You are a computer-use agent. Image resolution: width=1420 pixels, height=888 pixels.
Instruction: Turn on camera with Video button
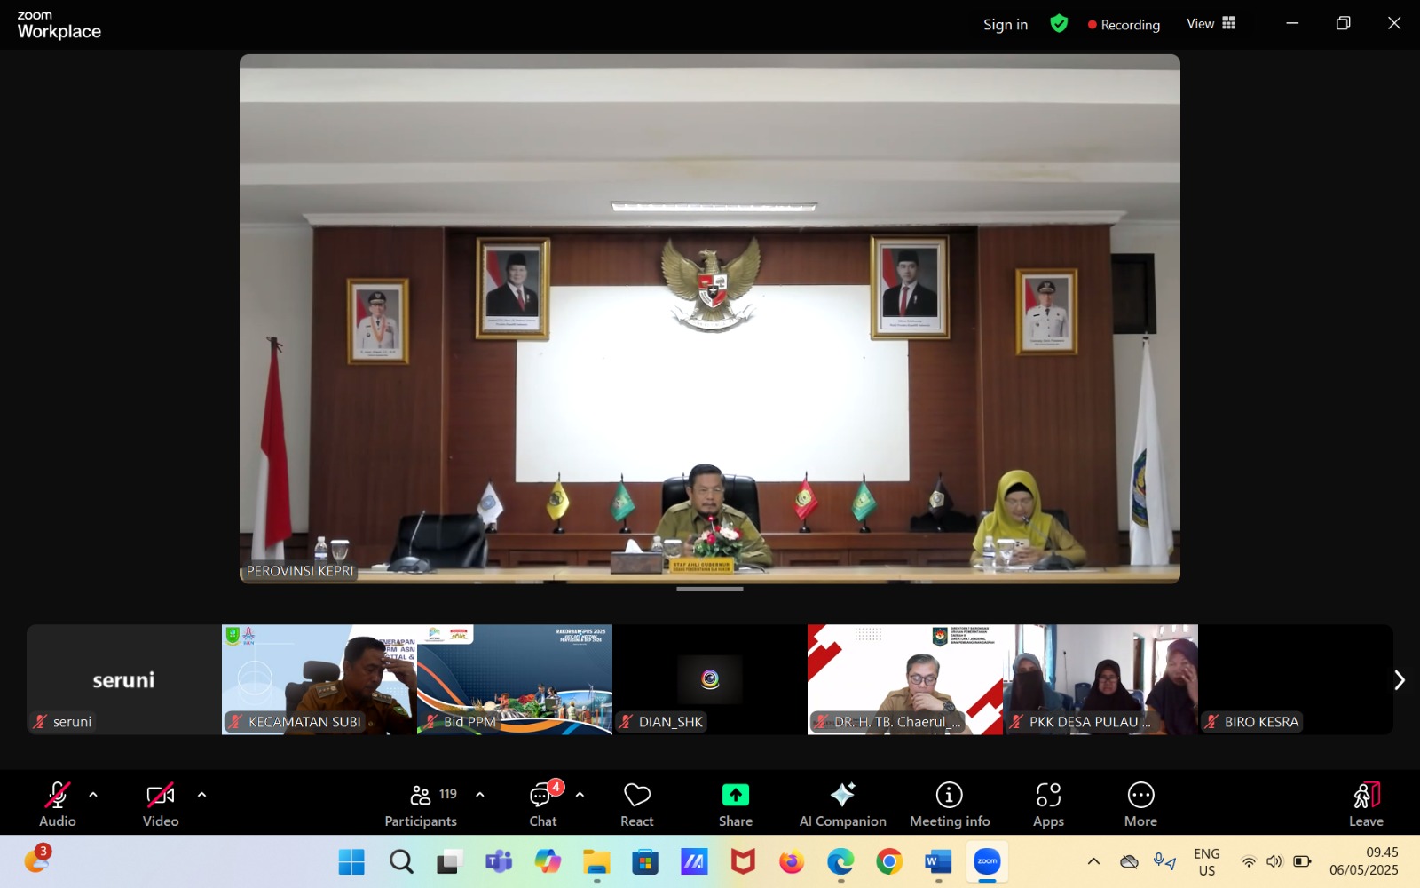pyautogui.click(x=161, y=795)
